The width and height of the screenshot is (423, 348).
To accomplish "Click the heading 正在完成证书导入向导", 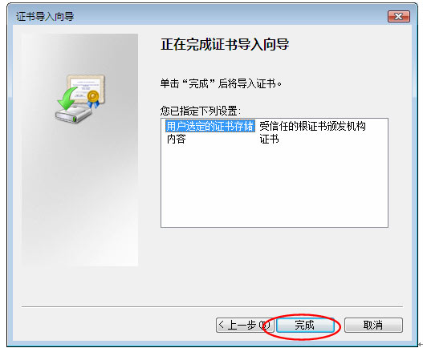I will point(225,44).
